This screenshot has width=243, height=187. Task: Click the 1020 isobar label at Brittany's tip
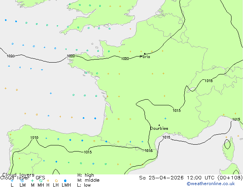pos(71,56)
